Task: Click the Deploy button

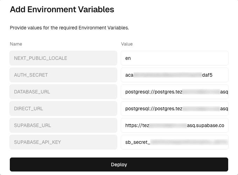Action: coord(119,164)
